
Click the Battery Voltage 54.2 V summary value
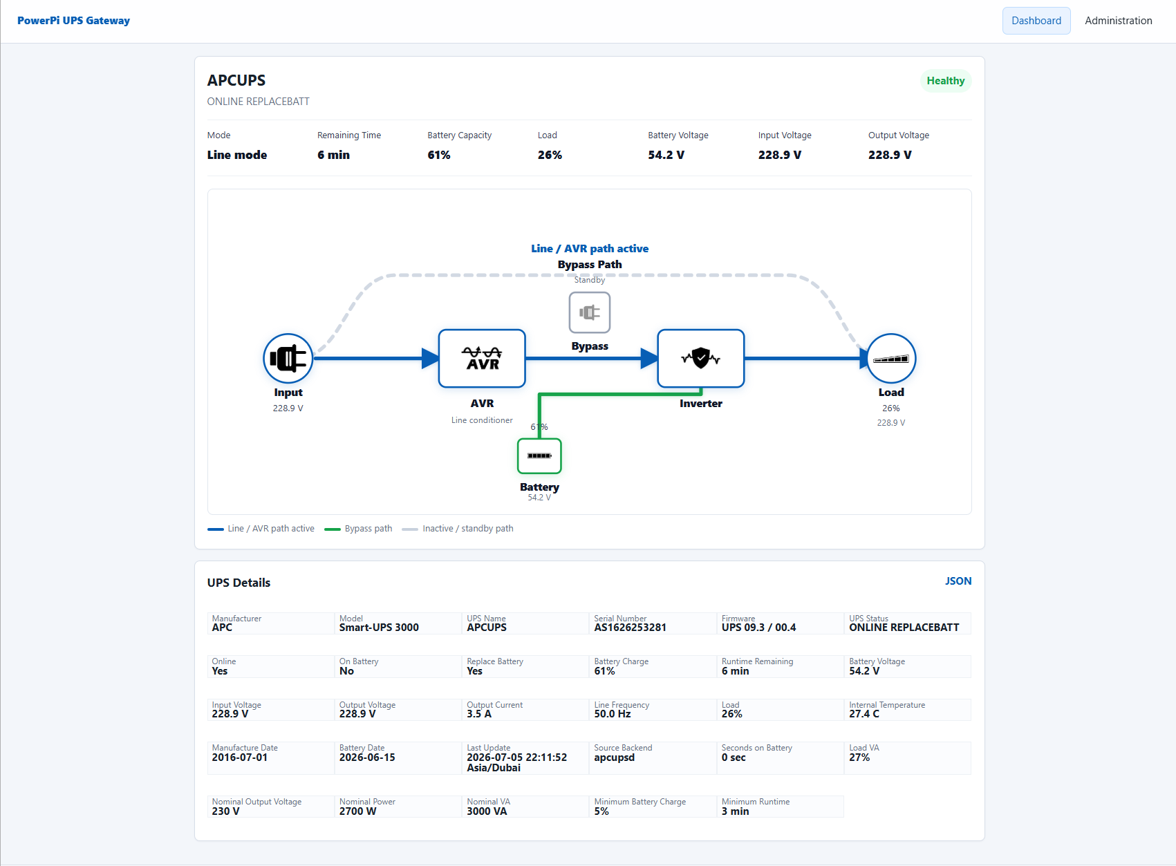click(x=666, y=155)
